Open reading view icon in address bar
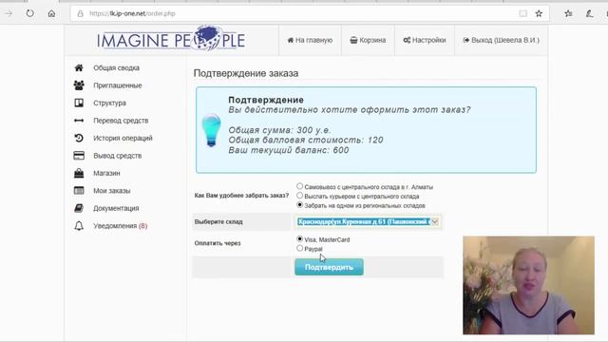608x342 pixels. [x=523, y=13]
